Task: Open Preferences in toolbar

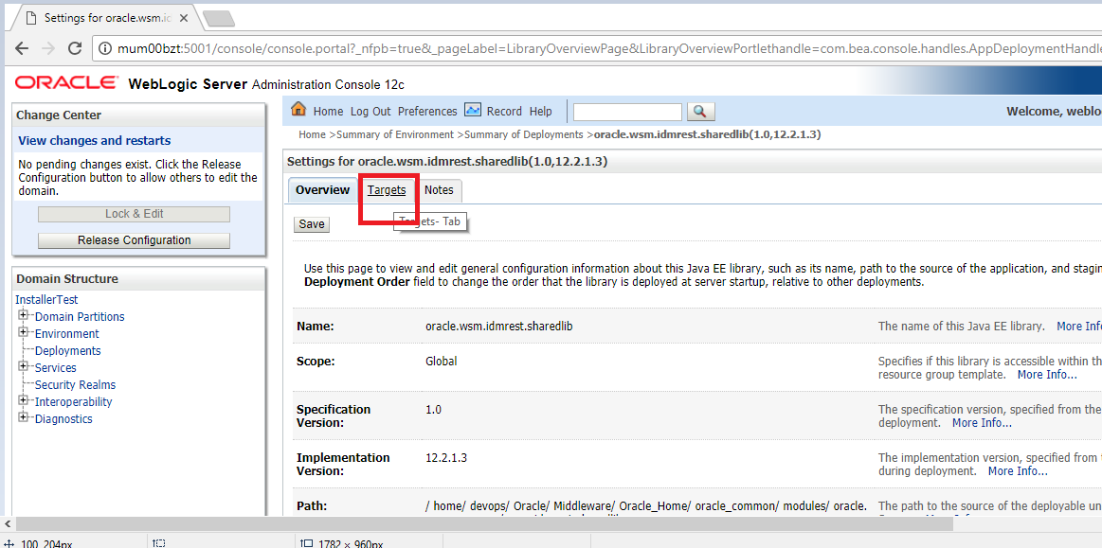Action: pos(427,112)
